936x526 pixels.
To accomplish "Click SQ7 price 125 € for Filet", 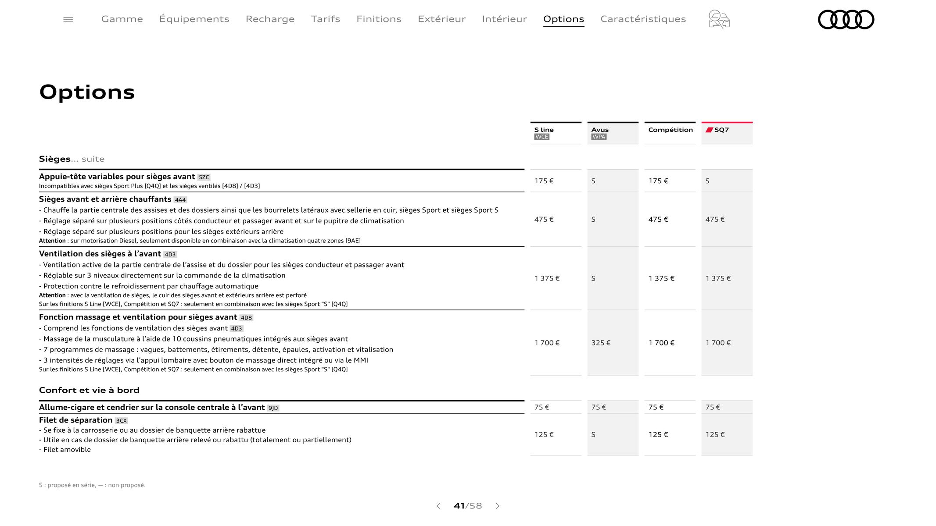I will 715,434.
